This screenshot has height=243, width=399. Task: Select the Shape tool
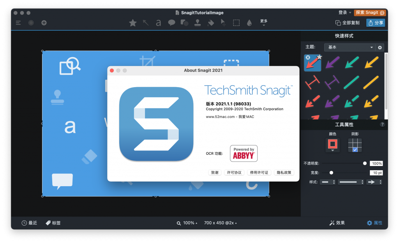point(184,23)
